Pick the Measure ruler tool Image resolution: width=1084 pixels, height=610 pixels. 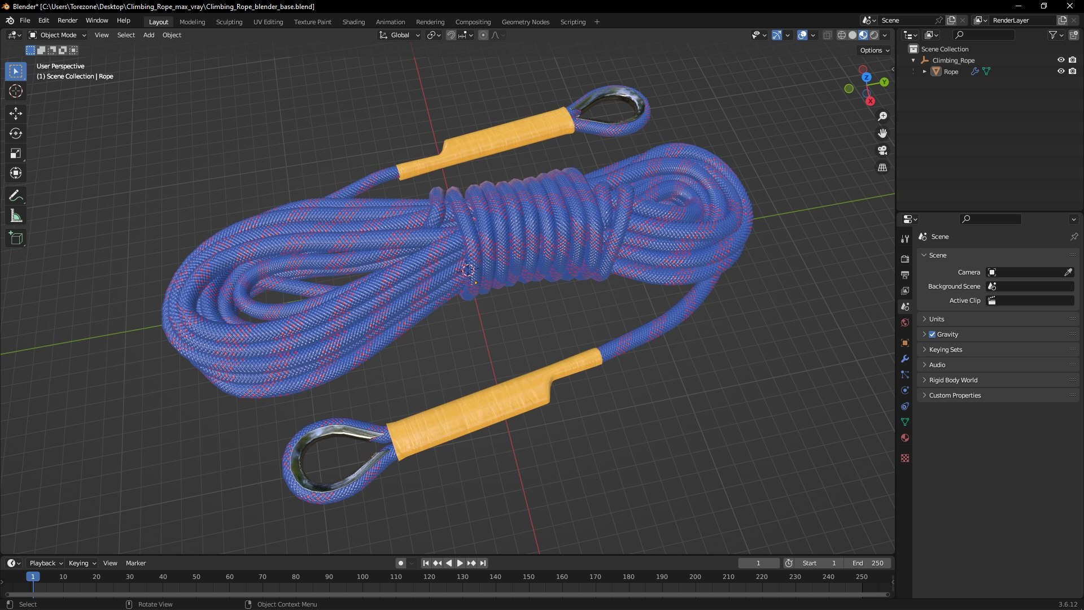click(16, 216)
